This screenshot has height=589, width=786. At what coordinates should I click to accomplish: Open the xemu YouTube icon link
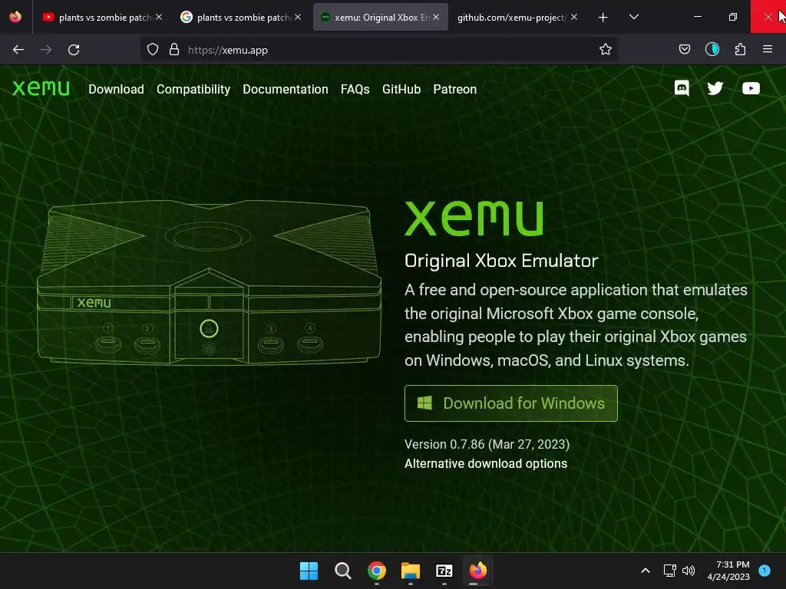pyautogui.click(x=751, y=88)
